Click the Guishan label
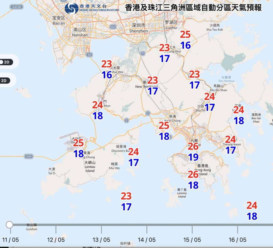This screenshot has height=248, width=273. click(32, 227)
